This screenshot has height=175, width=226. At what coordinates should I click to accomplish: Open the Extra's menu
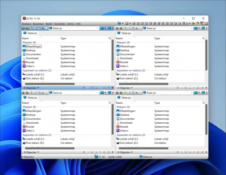(x=71, y=24)
